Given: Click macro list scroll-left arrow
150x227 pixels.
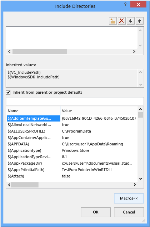Looking at the screenshot, I should (9, 185).
